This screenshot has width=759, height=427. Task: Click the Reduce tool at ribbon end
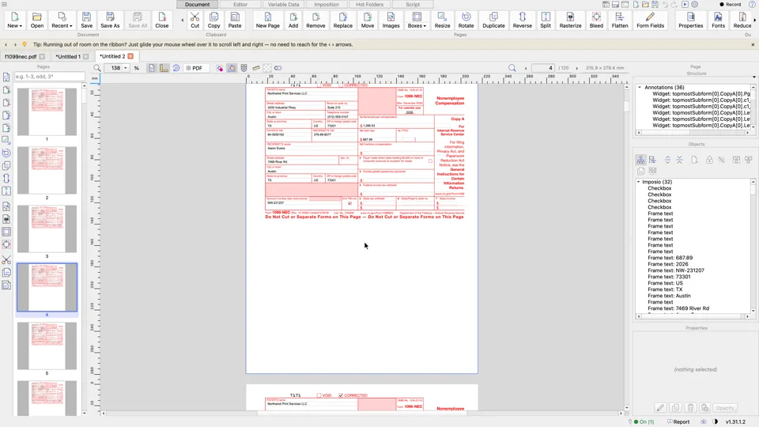(742, 21)
